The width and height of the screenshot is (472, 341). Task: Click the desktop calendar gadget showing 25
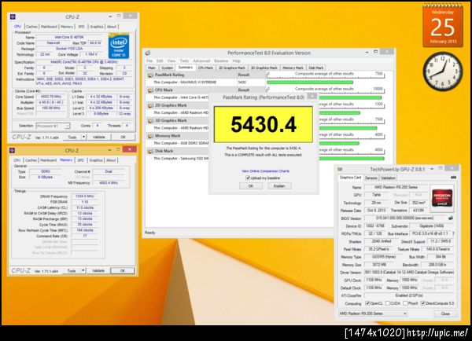[442, 26]
